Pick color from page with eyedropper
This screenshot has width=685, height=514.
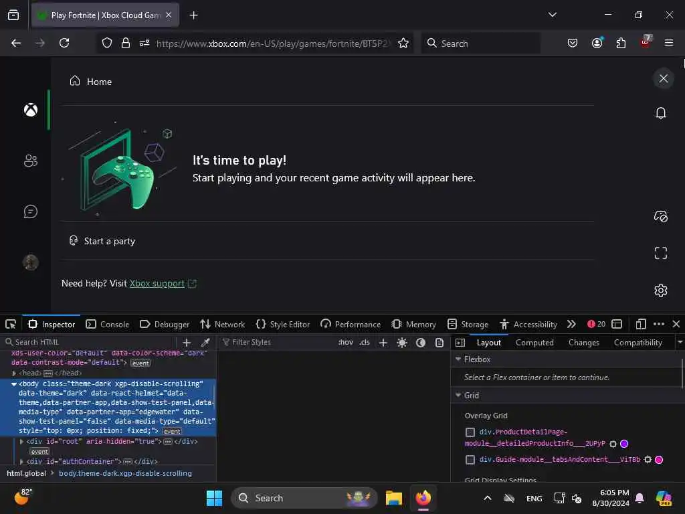pyautogui.click(x=205, y=343)
